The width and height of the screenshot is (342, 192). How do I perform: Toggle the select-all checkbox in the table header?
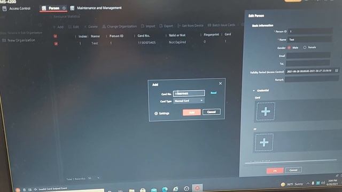click(56, 36)
